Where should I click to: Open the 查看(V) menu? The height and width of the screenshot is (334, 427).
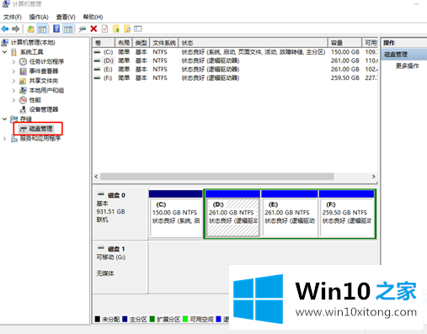coord(66,17)
